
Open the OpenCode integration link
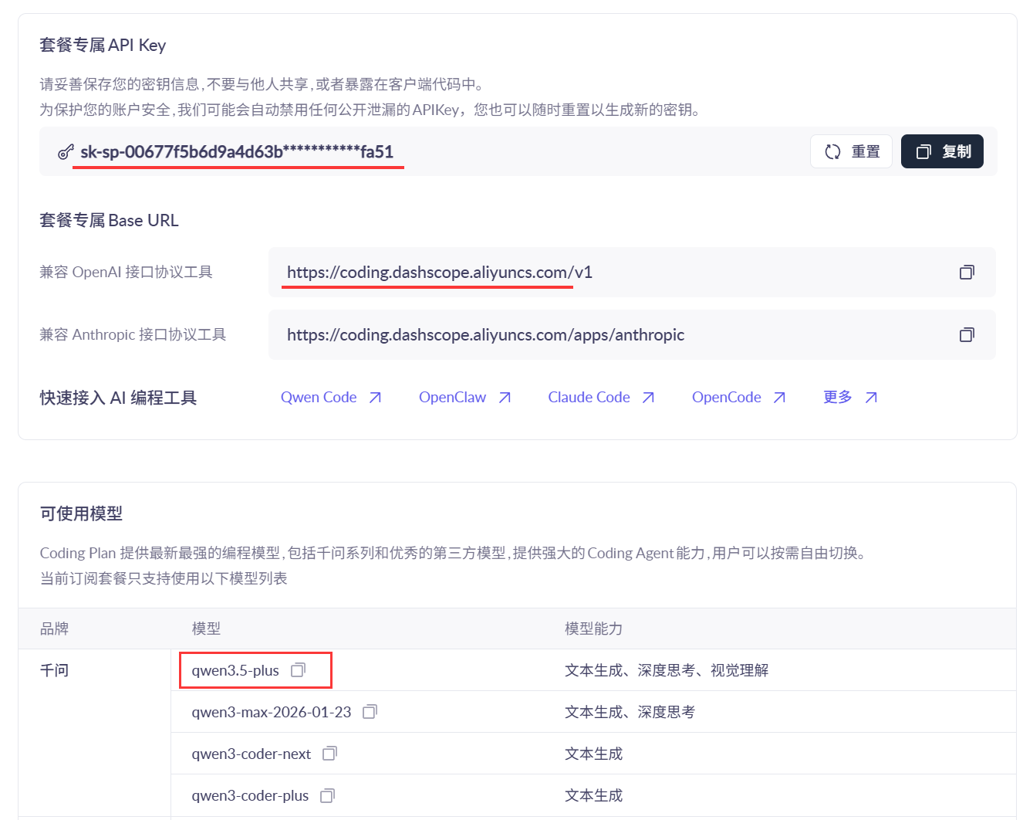tap(726, 398)
